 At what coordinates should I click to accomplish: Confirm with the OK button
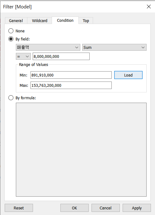click(74, 208)
